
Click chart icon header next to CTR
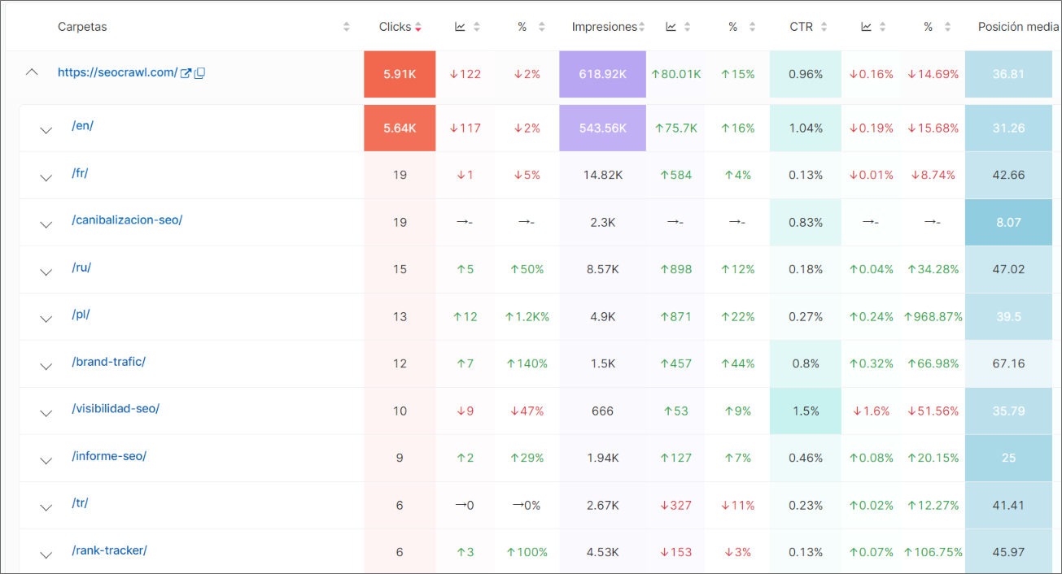point(867,27)
